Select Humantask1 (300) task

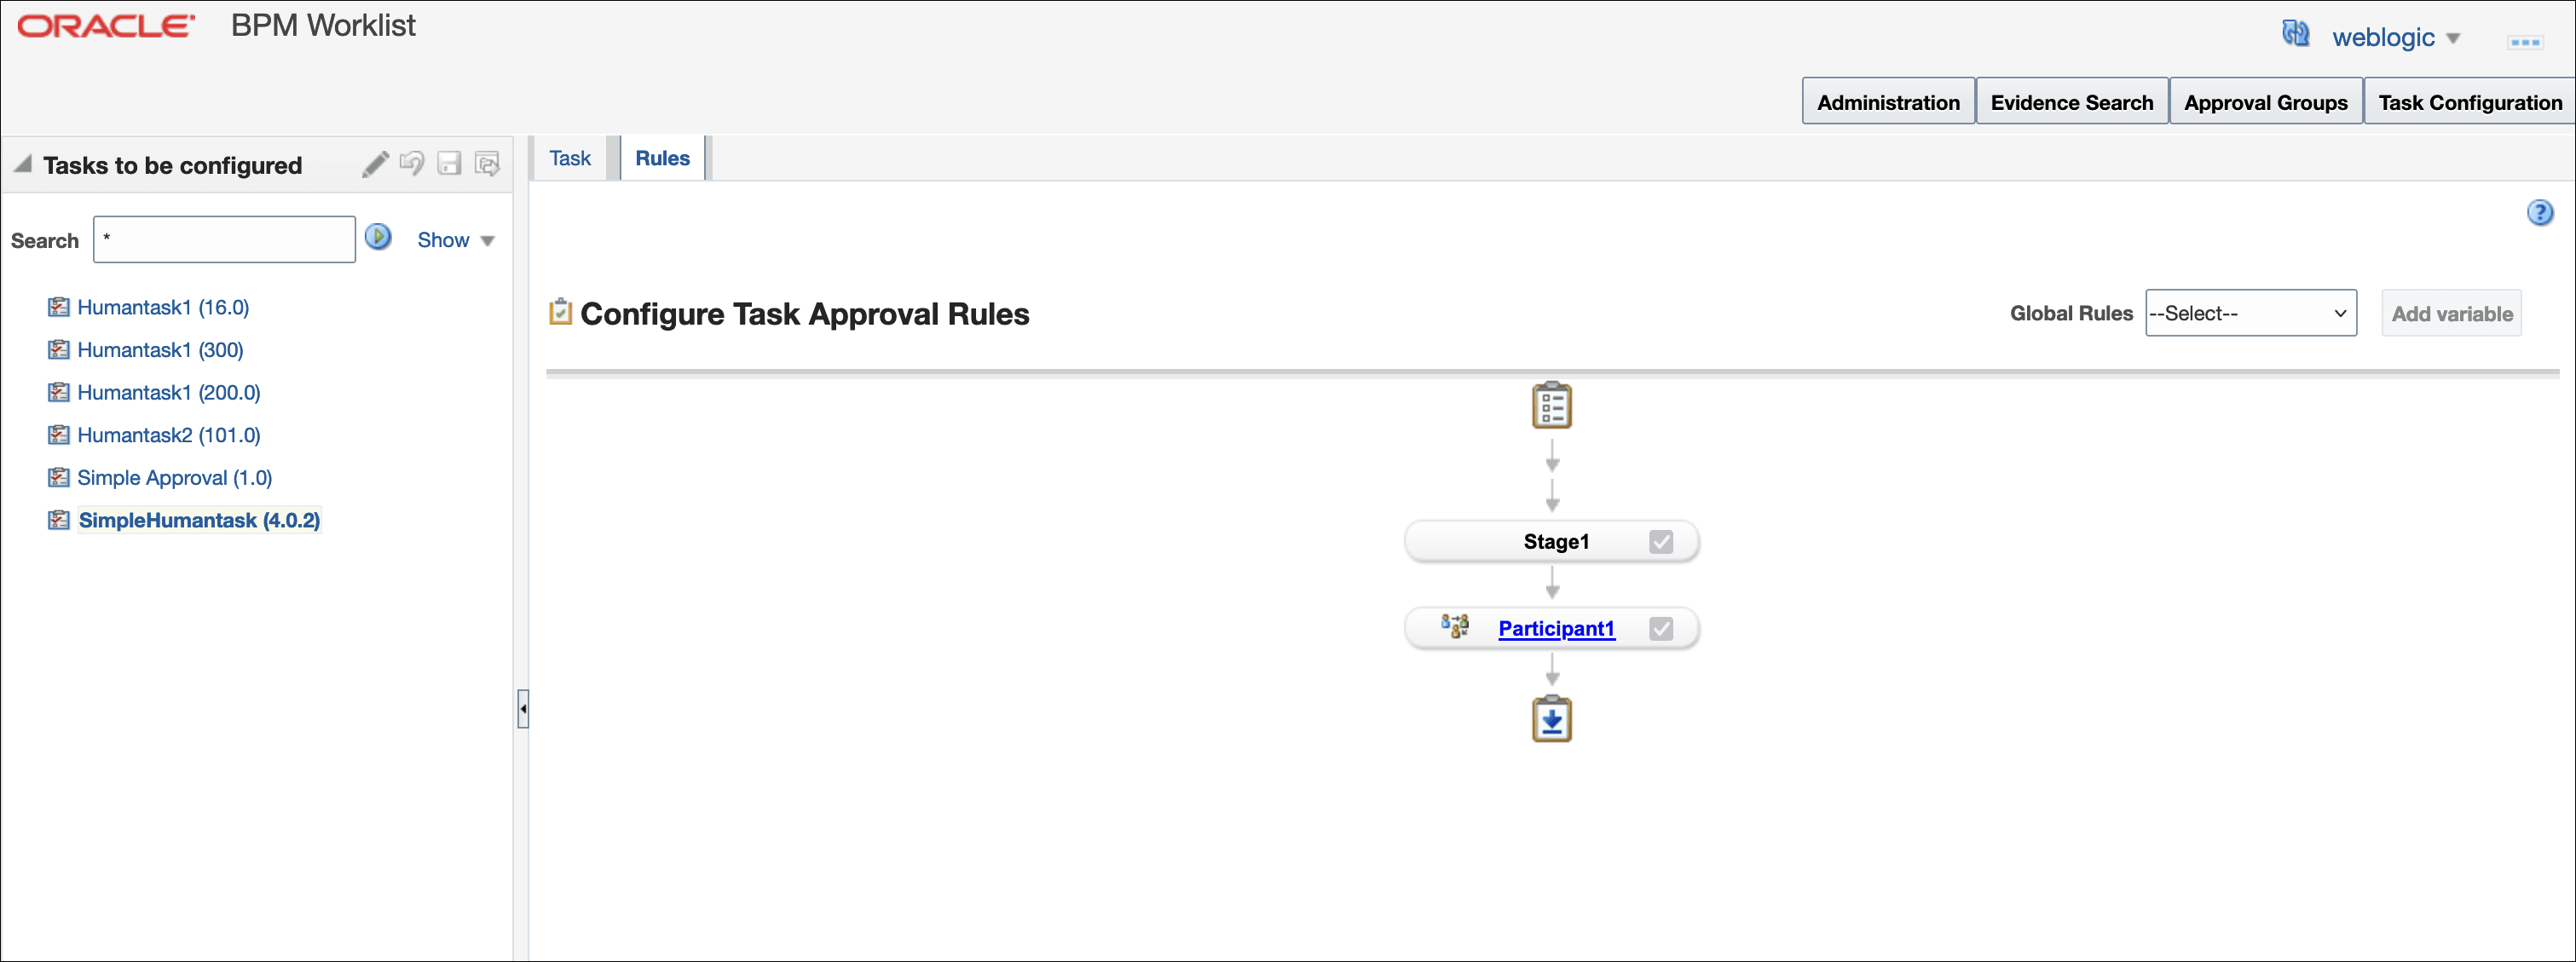(x=160, y=350)
